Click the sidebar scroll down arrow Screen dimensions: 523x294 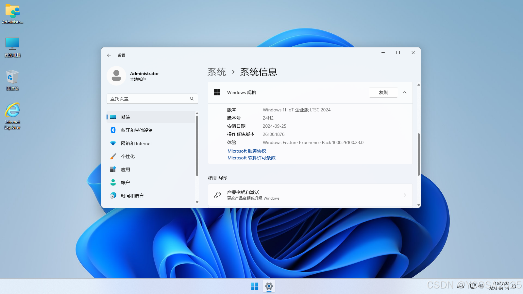pos(197,202)
